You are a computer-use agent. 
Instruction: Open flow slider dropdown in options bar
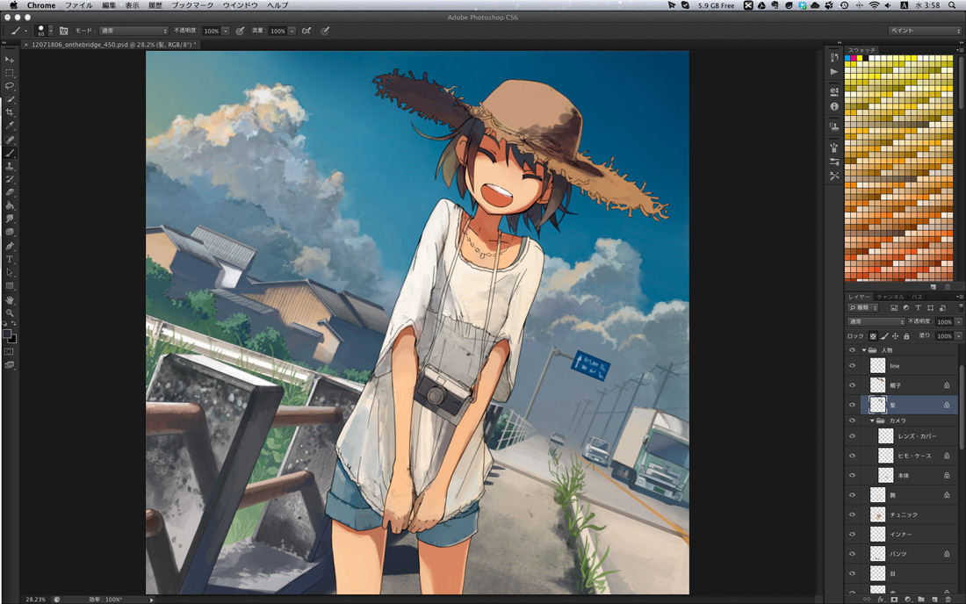click(292, 30)
